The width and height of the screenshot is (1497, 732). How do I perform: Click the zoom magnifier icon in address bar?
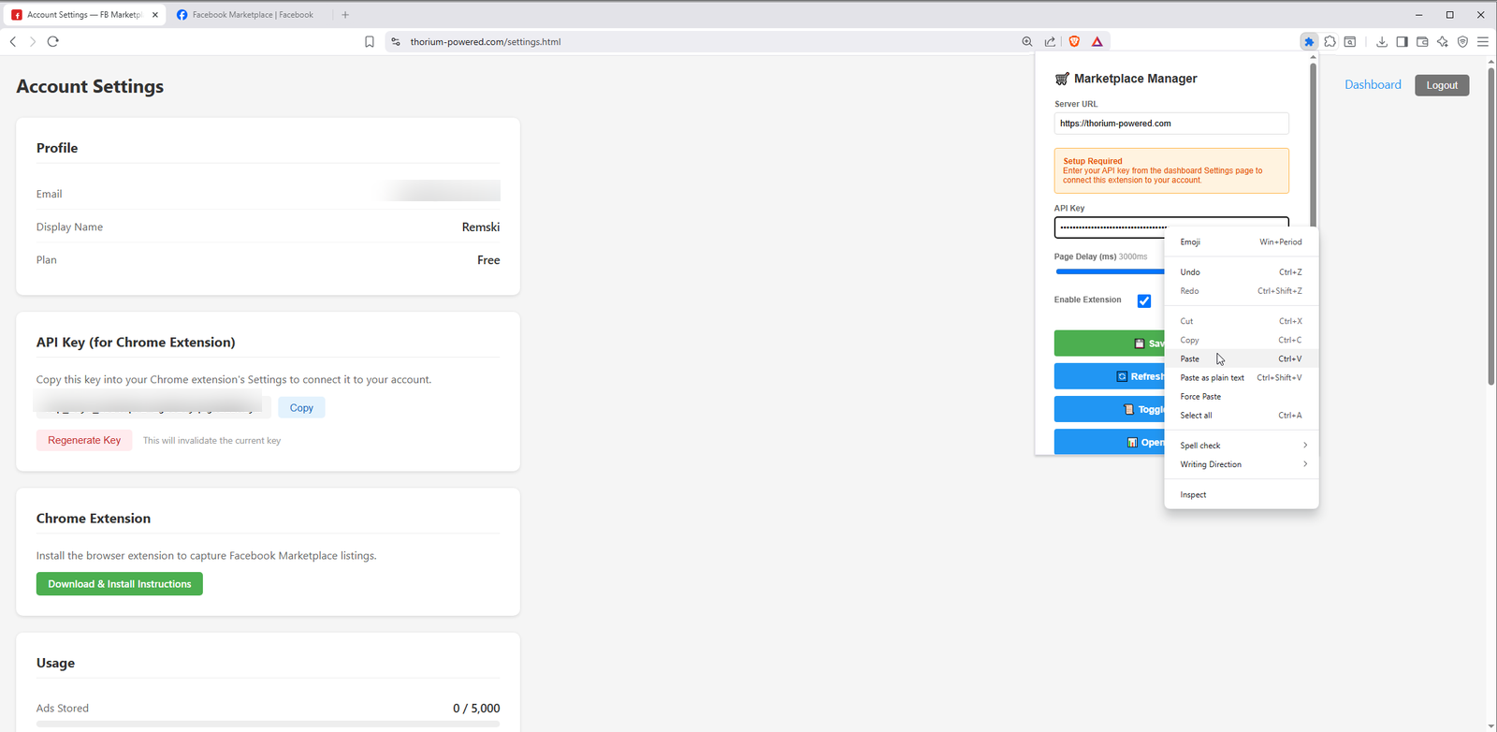pyautogui.click(x=1027, y=41)
